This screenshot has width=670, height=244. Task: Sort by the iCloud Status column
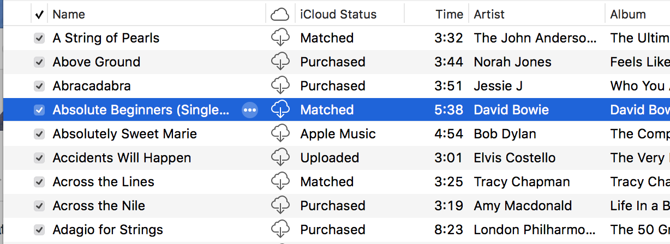[x=338, y=14]
